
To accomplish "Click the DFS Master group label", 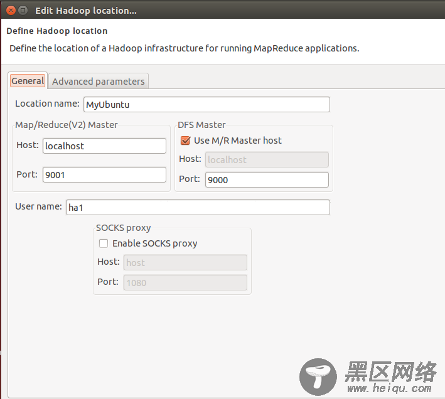I will coord(201,125).
